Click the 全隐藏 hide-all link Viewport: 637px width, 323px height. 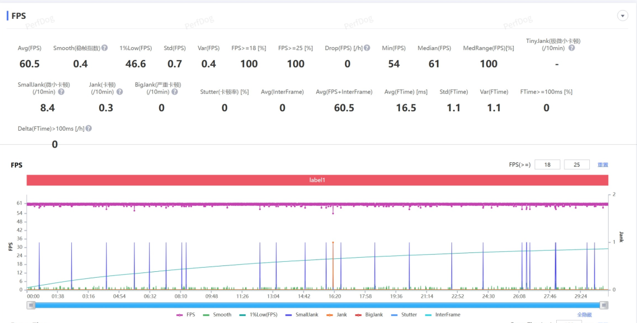click(585, 315)
